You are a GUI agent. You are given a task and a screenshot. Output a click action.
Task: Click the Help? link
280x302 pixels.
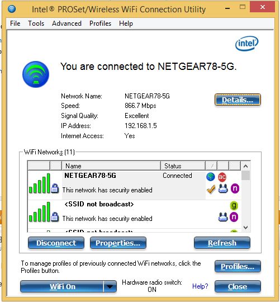click(x=200, y=286)
